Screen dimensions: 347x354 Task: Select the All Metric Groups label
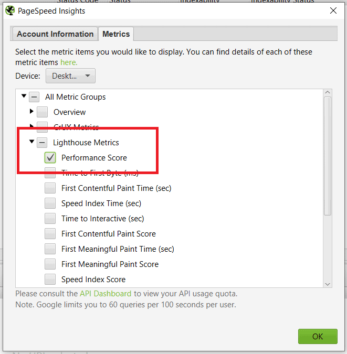click(x=75, y=97)
